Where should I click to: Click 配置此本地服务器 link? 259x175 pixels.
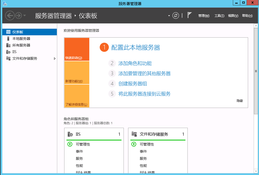(136, 47)
